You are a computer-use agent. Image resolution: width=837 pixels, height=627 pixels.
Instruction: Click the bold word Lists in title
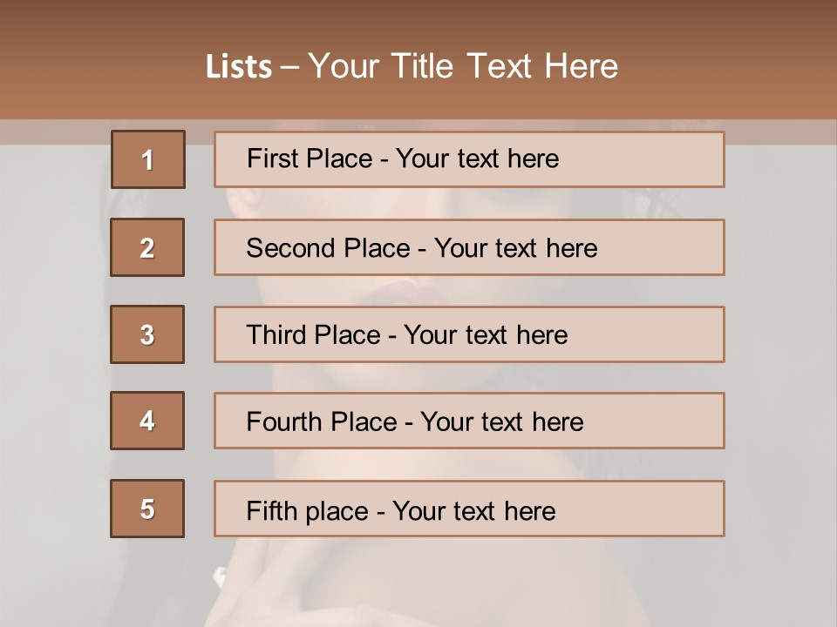click(238, 66)
